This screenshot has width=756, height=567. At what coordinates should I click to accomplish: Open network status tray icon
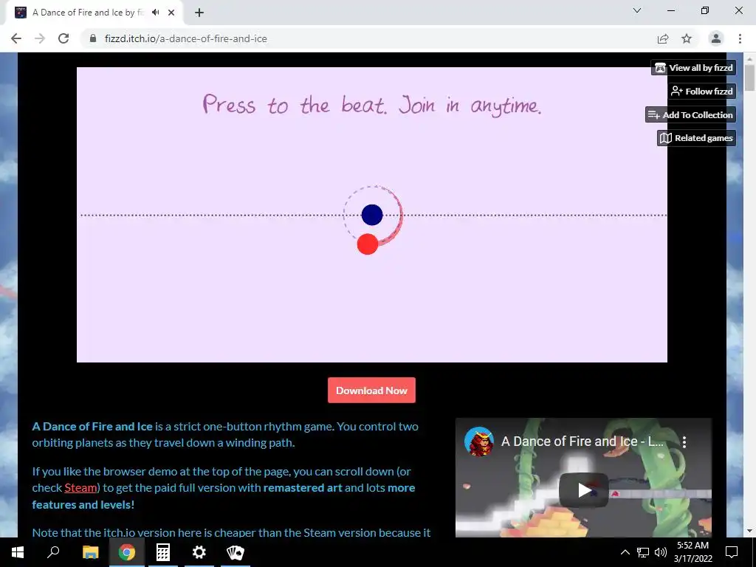[x=643, y=552]
